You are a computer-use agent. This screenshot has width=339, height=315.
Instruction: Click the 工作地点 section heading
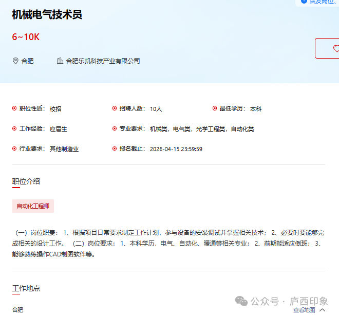26,288
